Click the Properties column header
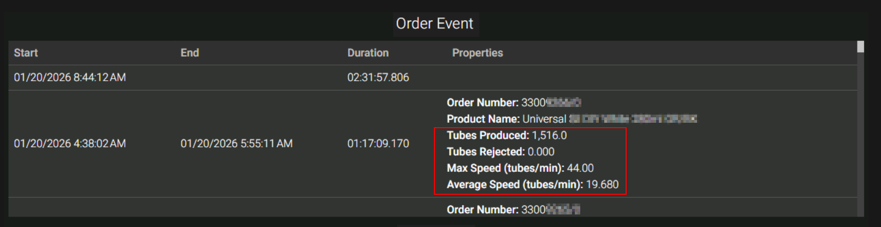The width and height of the screenshot is (881, 227). (477, 53)
